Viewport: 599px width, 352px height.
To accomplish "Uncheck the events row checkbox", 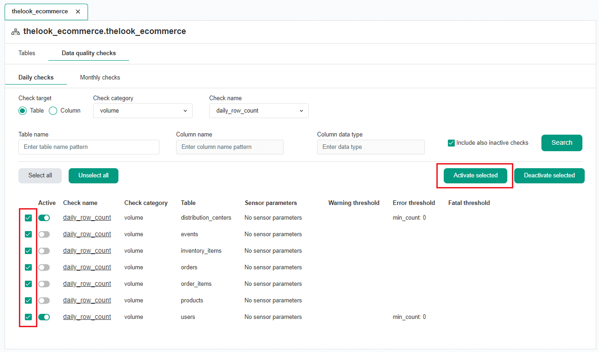I will click(x=28, y=234).
